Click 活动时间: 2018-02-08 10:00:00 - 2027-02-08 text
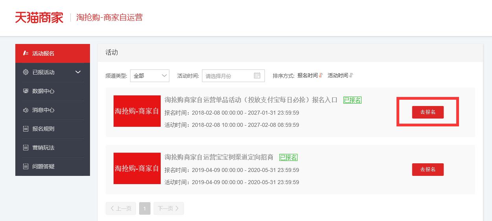 pyautogui.click(x=232, y=125)
